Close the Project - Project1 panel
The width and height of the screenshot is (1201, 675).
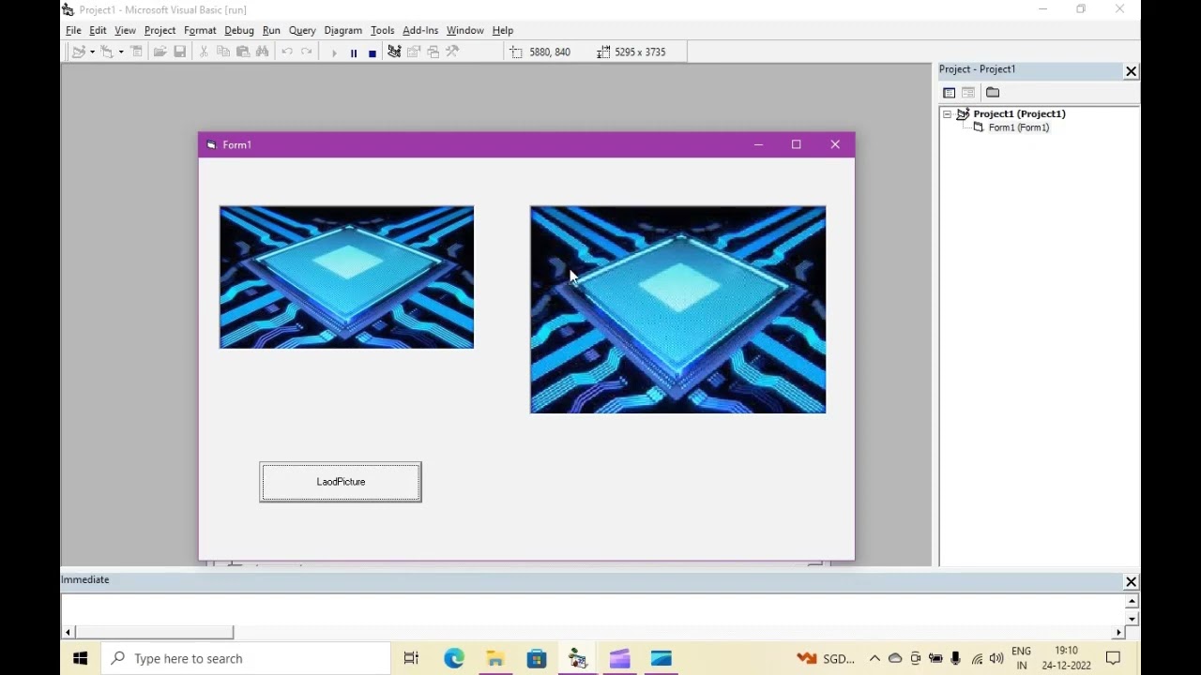pos(1131,71)
